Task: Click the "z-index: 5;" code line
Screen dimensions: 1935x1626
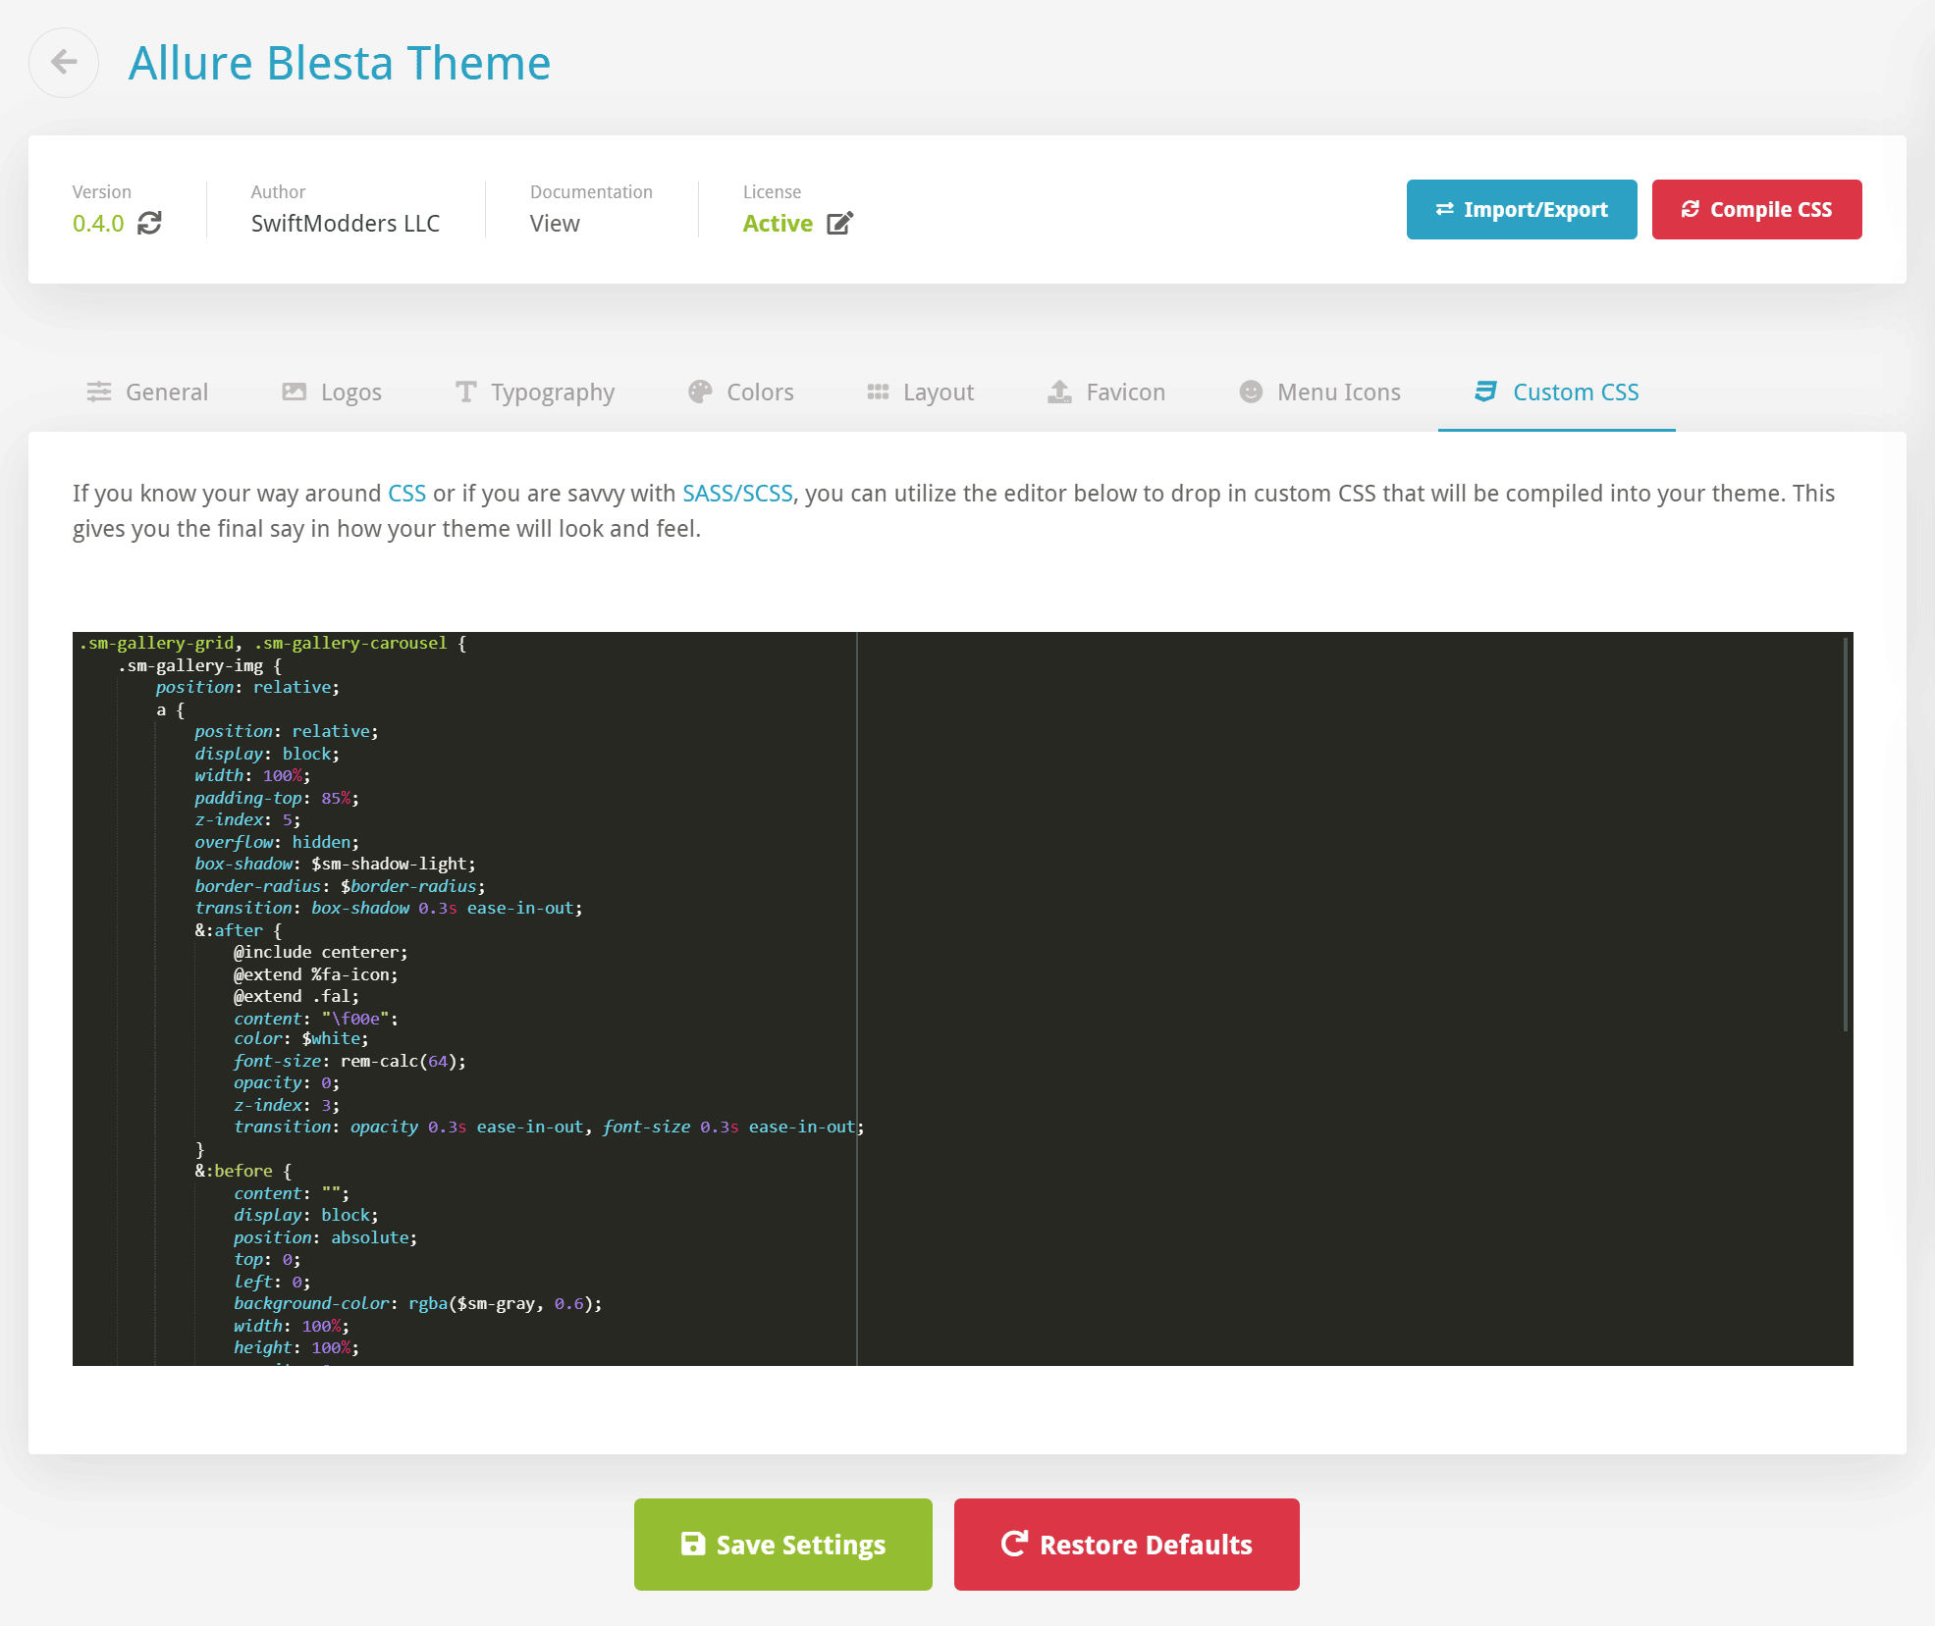Action: tap(247, 819)
